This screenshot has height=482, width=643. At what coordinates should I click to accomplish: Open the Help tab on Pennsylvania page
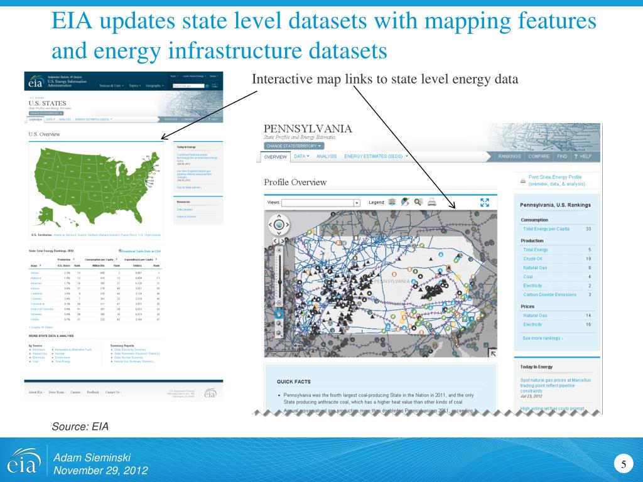pyautogui.click(x=583, y=156)
